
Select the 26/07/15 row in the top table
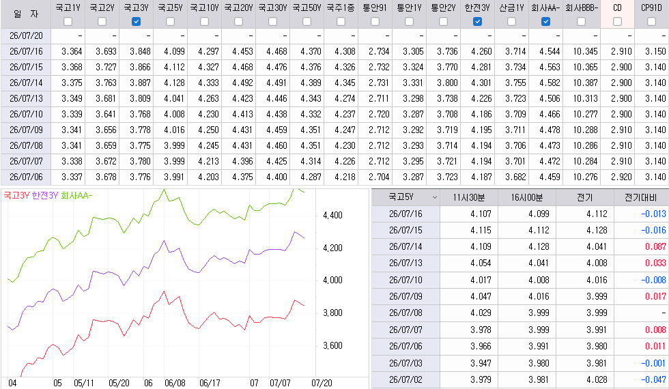[x=334, y=68]
